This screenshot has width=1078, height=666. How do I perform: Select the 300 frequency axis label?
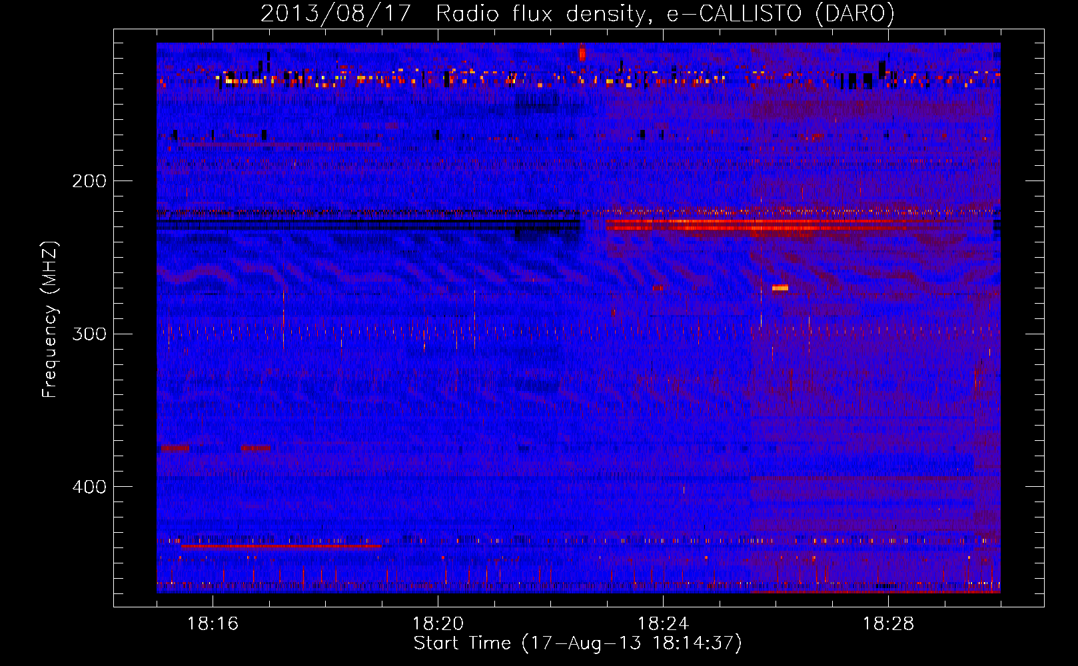coord(89,334)
